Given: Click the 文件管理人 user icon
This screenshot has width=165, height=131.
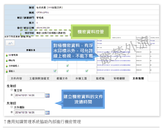Looking at the screenshot, I should pos(7,66).
